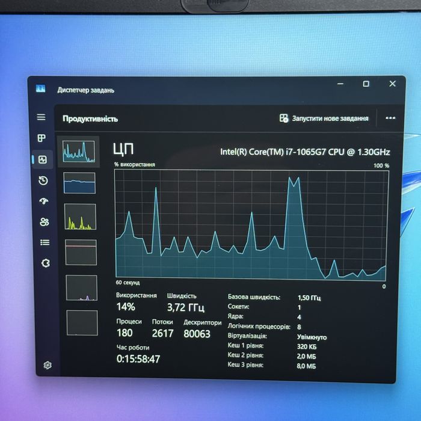Click the Час роботи label
This screenshot has height=421, width=421.
133,348
